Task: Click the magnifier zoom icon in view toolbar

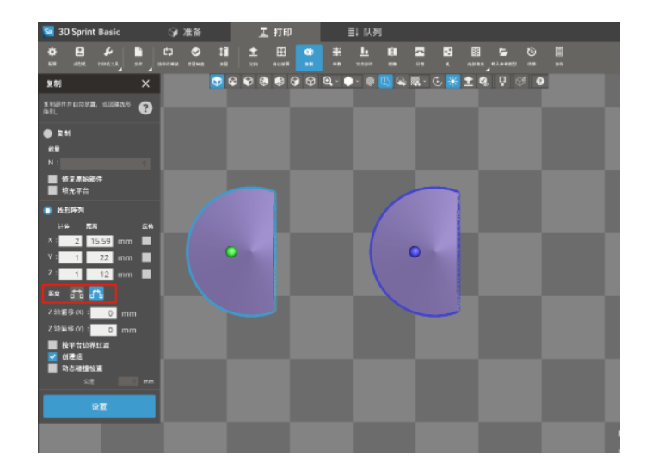Action: pyautogui.click(x=328, y=81)
